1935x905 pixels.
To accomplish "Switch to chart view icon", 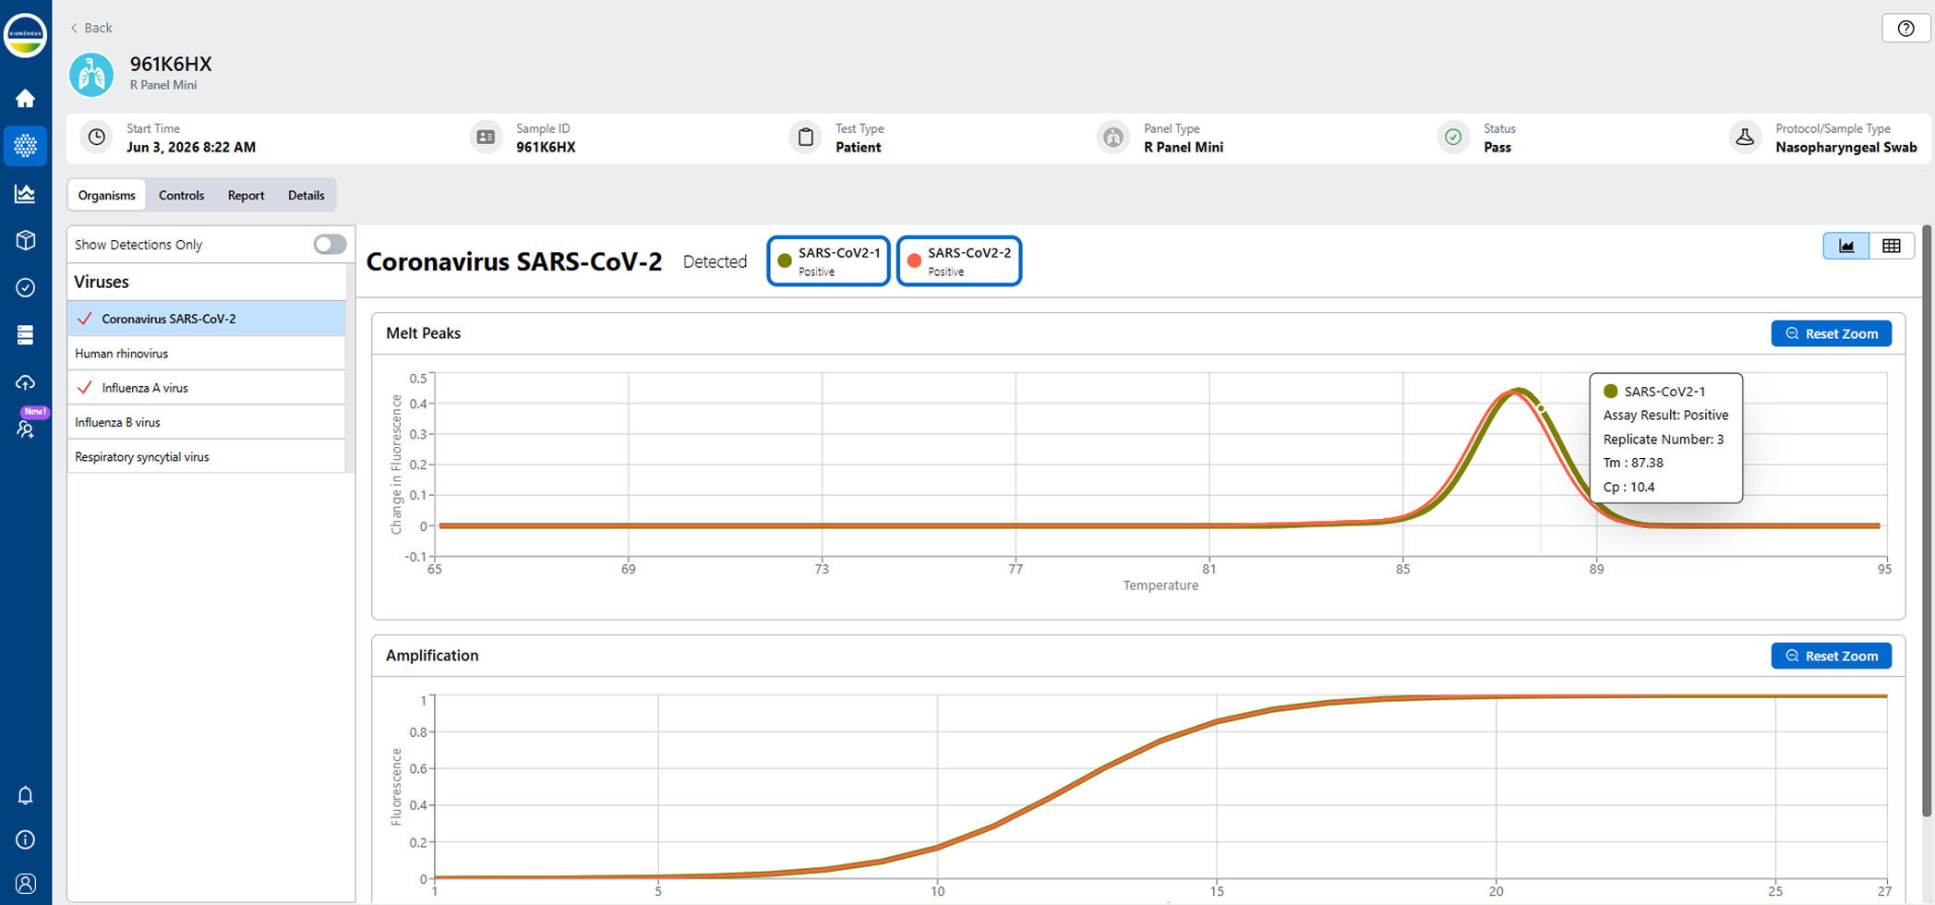I will coord(1846,246).
